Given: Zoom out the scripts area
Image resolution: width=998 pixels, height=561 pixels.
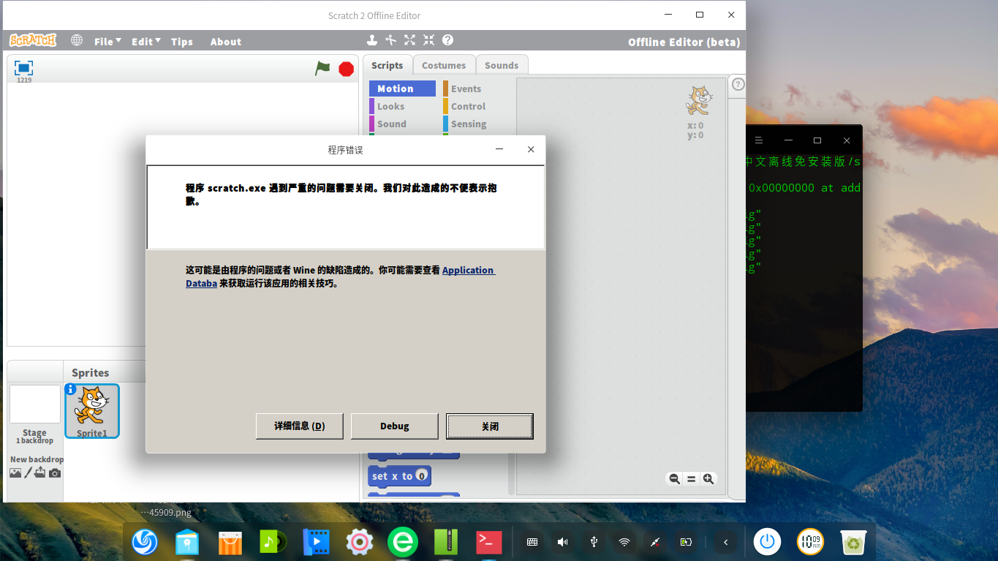Looking at the screenshot, I should pos(674,479).
